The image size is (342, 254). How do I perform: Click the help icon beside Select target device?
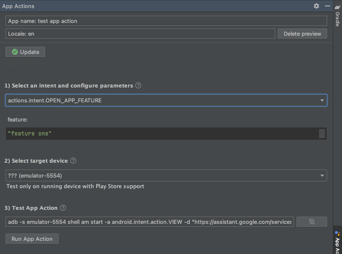click(x=73, y=161)
